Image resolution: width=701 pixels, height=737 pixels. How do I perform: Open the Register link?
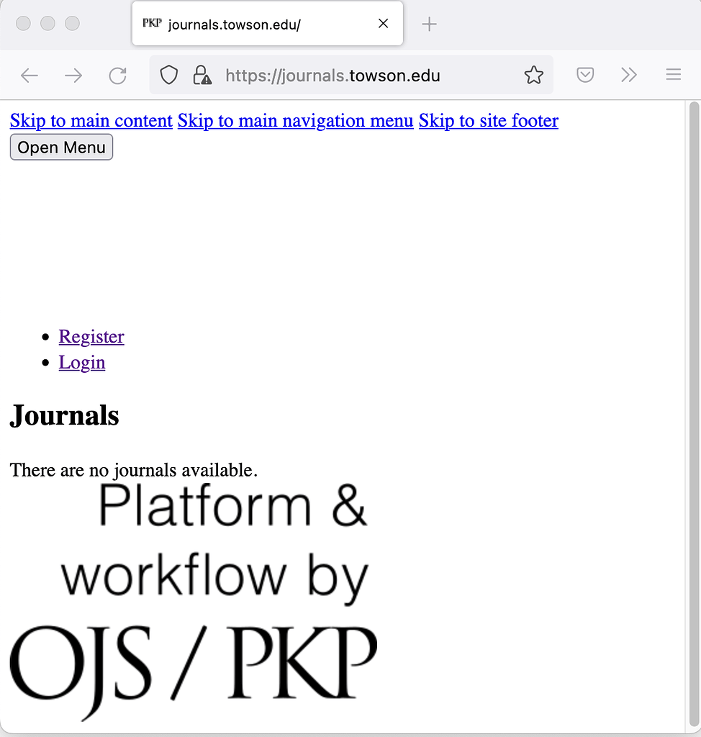pos(91,337)
